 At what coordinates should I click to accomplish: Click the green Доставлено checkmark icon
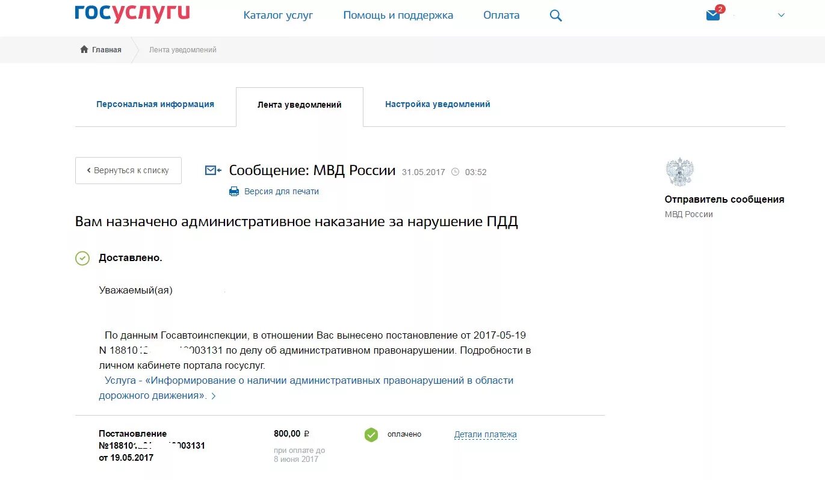(82, 258)
